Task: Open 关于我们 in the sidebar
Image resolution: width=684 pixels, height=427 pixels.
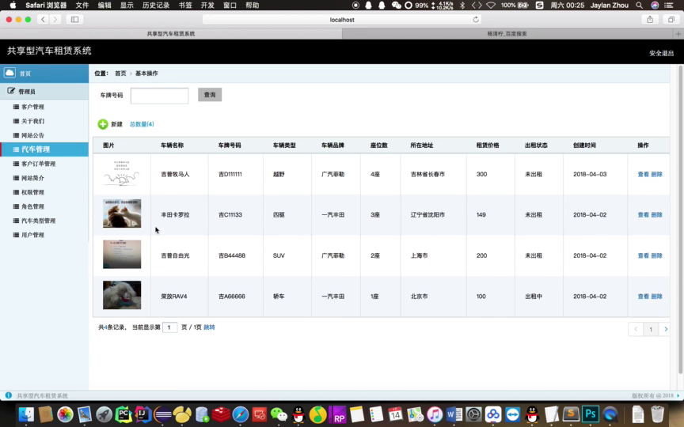Action: [x=32, y=121]
